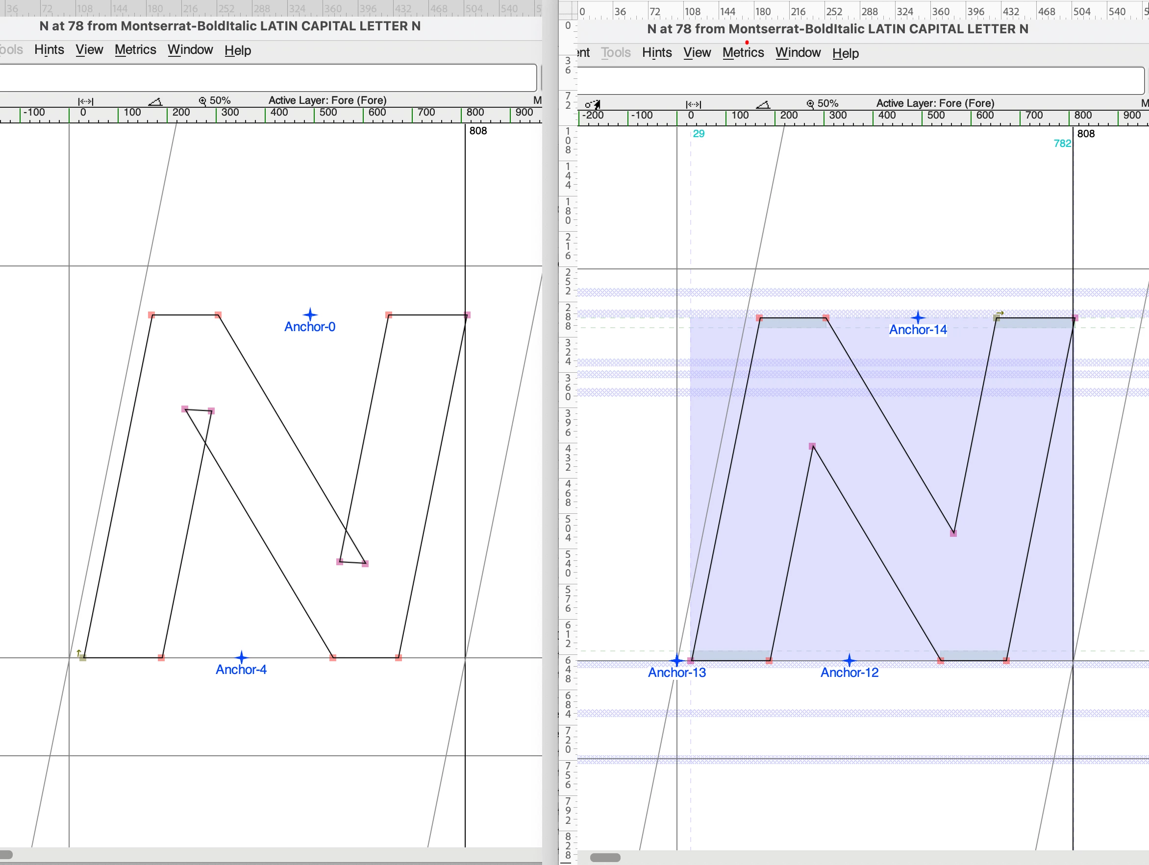
Task: Select the Anchor-4 anchor point
Action: pyautogui.click(x=242, y=657)
